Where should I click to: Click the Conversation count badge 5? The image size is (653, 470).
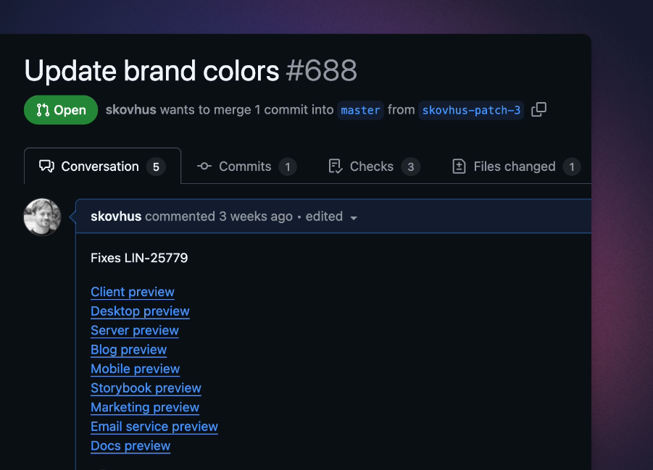click(156, 167)
